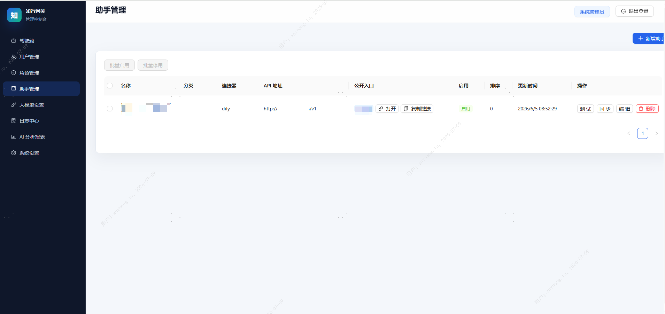
Task: Click the dify connector cell
Action: click(x=226, y=109)
